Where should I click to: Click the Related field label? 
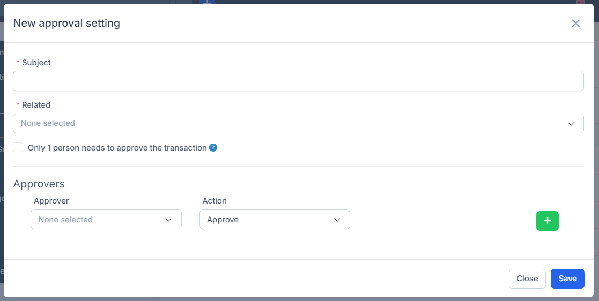pos(36,105)
